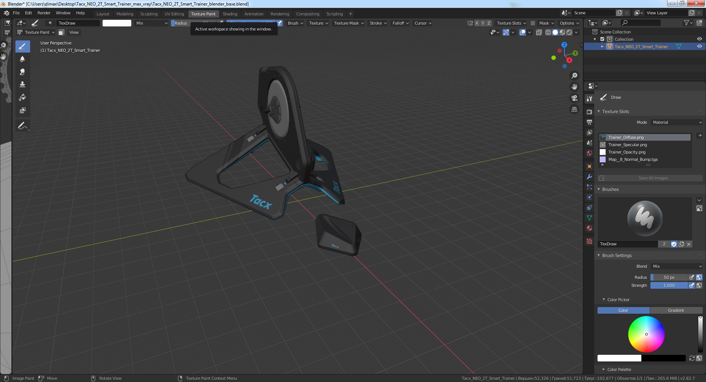This screenshot has height=382, width=706.
Task: Hide Tacx_NEO_2T_Smart_Trainer with its eye icon
Action: tap(699, 46)
